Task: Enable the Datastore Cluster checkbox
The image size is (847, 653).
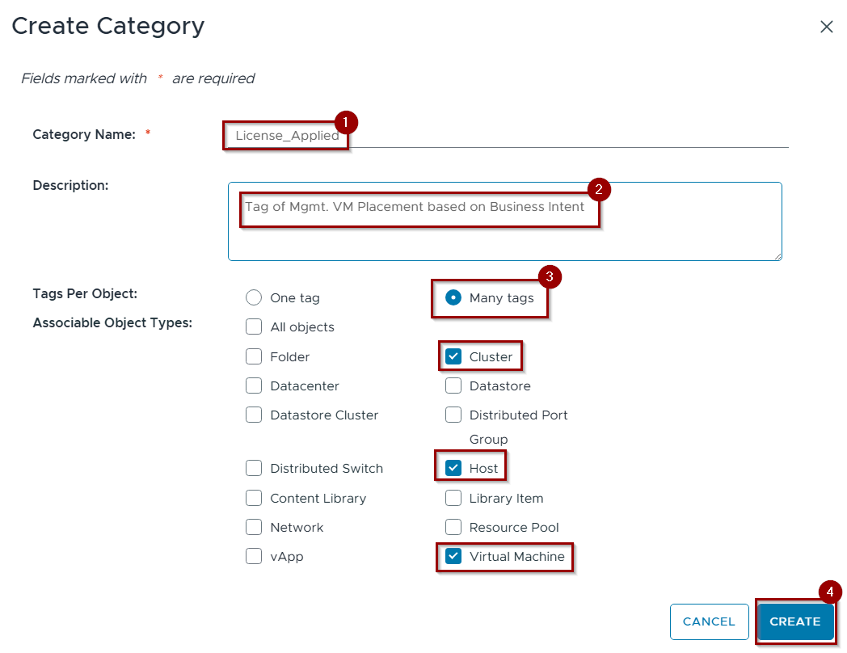Action: point(254,415)
